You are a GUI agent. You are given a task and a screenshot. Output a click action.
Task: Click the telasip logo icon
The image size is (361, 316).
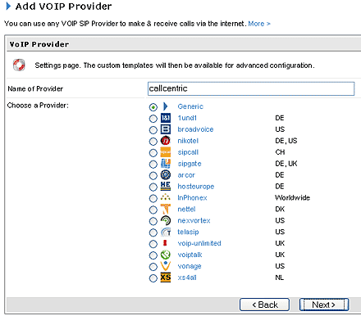tap(166, 232)
